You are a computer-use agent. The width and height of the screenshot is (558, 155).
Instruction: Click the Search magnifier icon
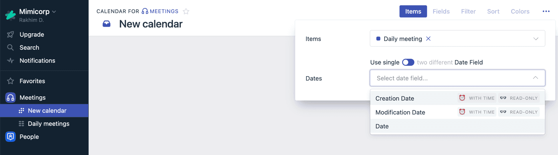pyautogui.click(x=10, y=48)
